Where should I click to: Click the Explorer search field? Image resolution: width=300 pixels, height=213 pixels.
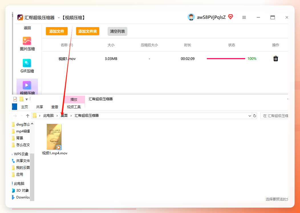pyautogui.click(x=274, y=116)
